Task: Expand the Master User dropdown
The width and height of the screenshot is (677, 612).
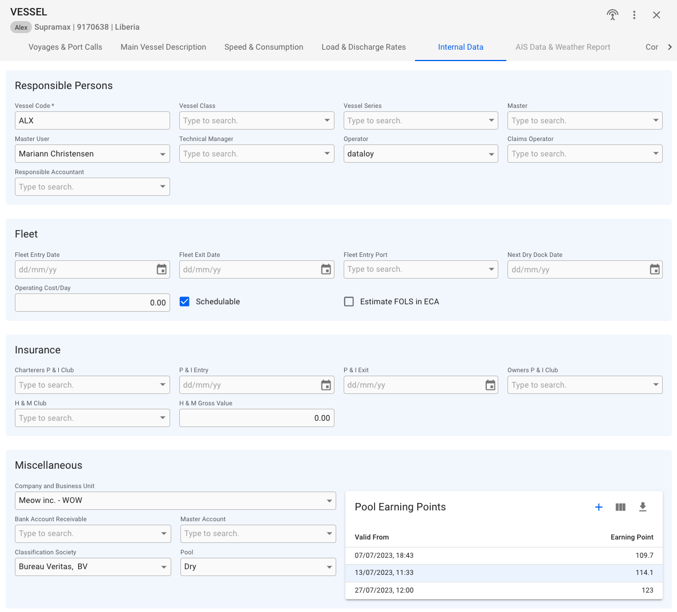Action: [163, 154]
